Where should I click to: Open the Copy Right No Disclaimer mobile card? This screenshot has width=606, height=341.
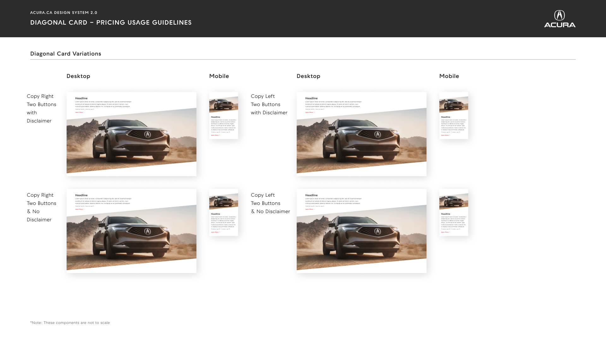(x=223, y=212)
